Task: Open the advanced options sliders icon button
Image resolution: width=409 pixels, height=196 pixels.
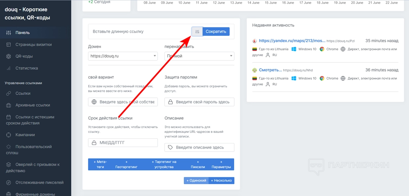Action: pos(197,32)
